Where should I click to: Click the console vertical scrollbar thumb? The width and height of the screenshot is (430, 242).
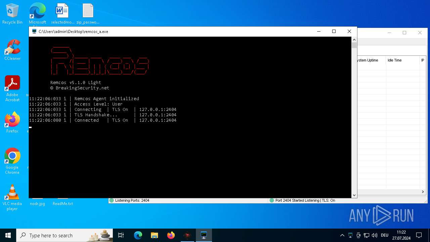(x=354, y=45)
